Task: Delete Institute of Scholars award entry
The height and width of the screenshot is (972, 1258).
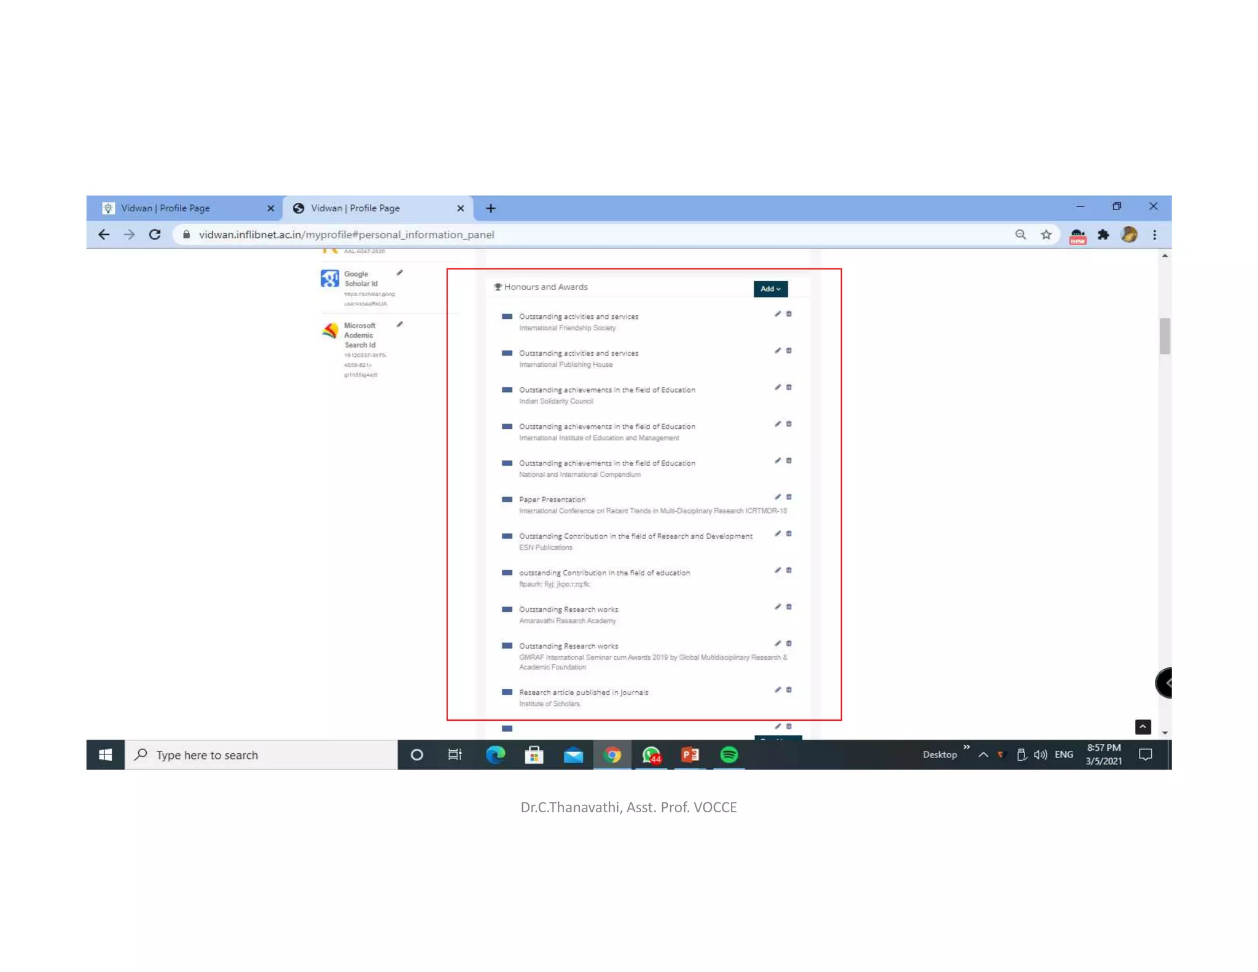Action: click(x=789, y=689)
